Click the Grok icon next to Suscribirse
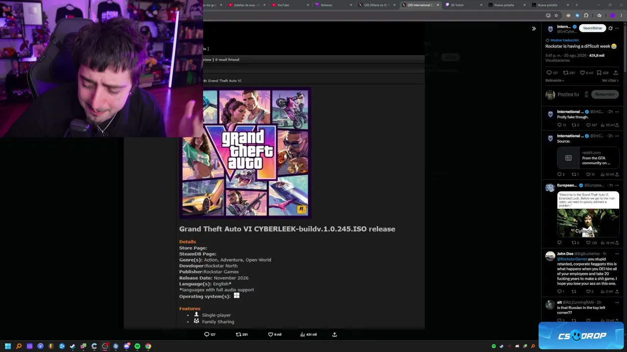Screen dimensions: 627x352 click(x=610, y=28)
